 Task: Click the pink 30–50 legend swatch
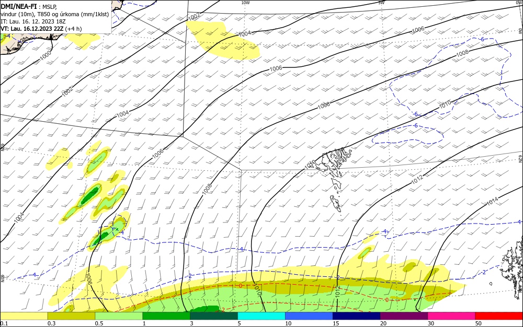point(452,316)
